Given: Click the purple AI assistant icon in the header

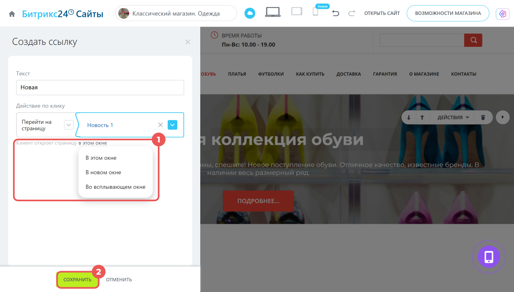Looking at the screenshot, I should click(x=503, y=14).
